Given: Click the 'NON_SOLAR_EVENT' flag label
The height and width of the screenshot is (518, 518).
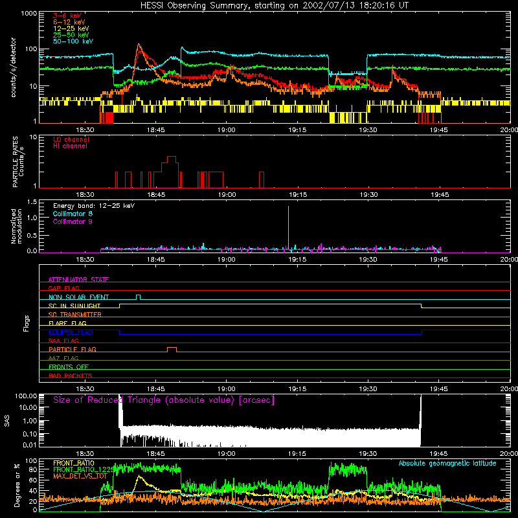Looking at the screenshot, I should point(78,297).
